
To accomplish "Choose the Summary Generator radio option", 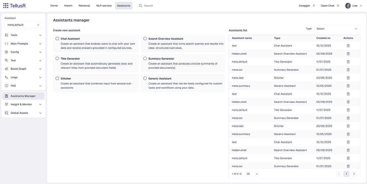I will click(x=145, y=58).
